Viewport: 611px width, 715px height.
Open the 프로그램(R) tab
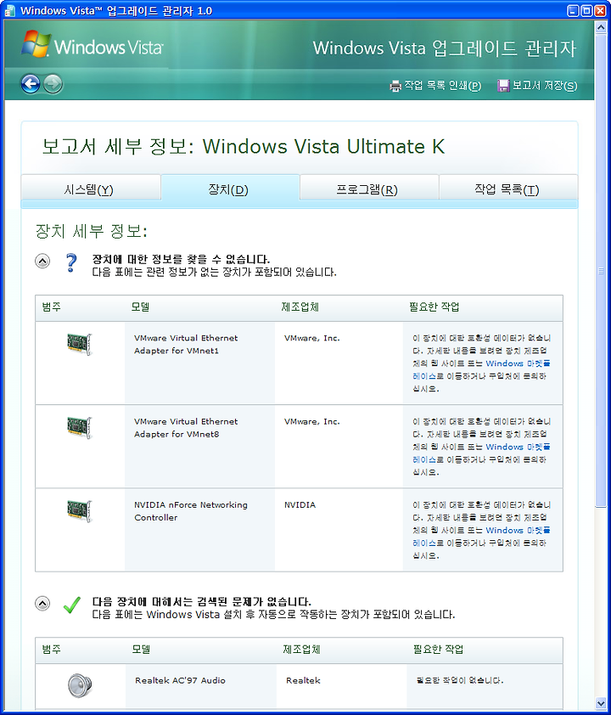pyautogui.click(x=369, y=188)
